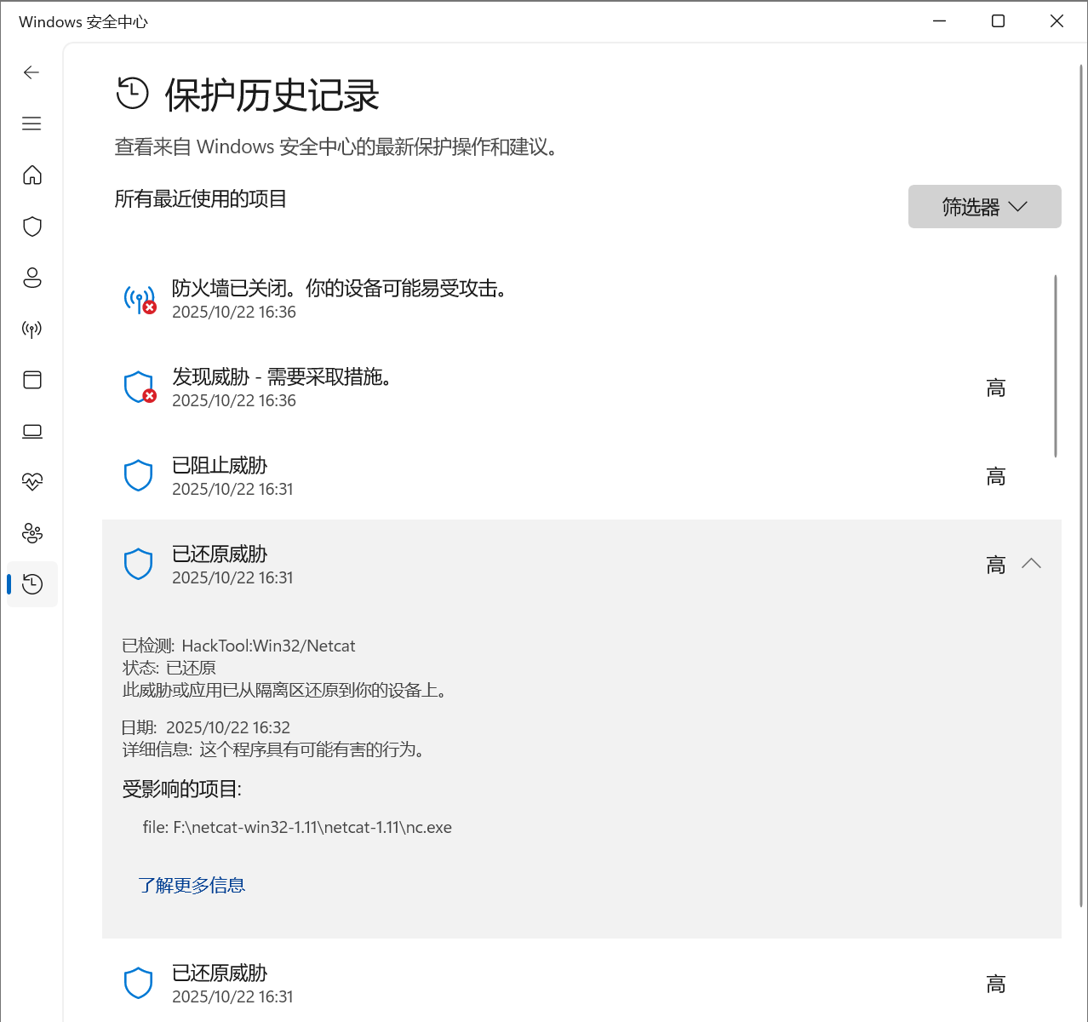Click 高 severity label of 已阻止威胁 entry
Screen dimensions: 1088x1022
click(x=996, y=477)
